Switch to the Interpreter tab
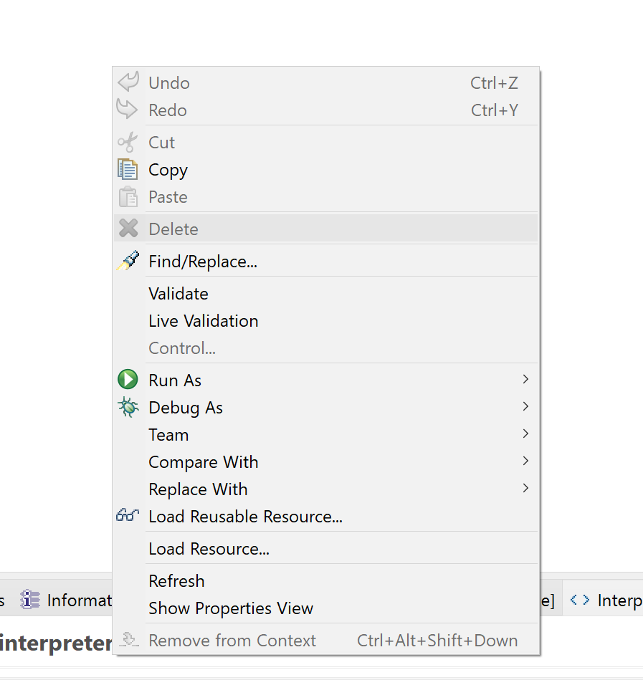 [619, 600]
